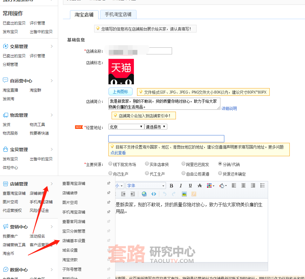Expand the 营销中心 sidebar section
The width and height of the screenshot is (305, 279).
52,227
